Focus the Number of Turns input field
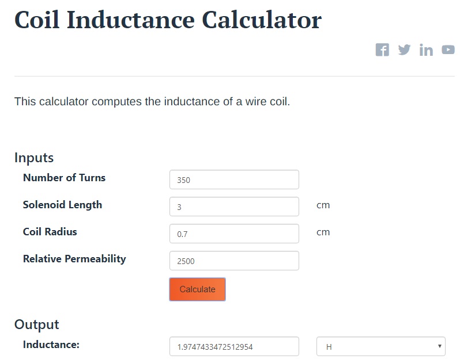460x363 pixels. (x=234, y=179)
